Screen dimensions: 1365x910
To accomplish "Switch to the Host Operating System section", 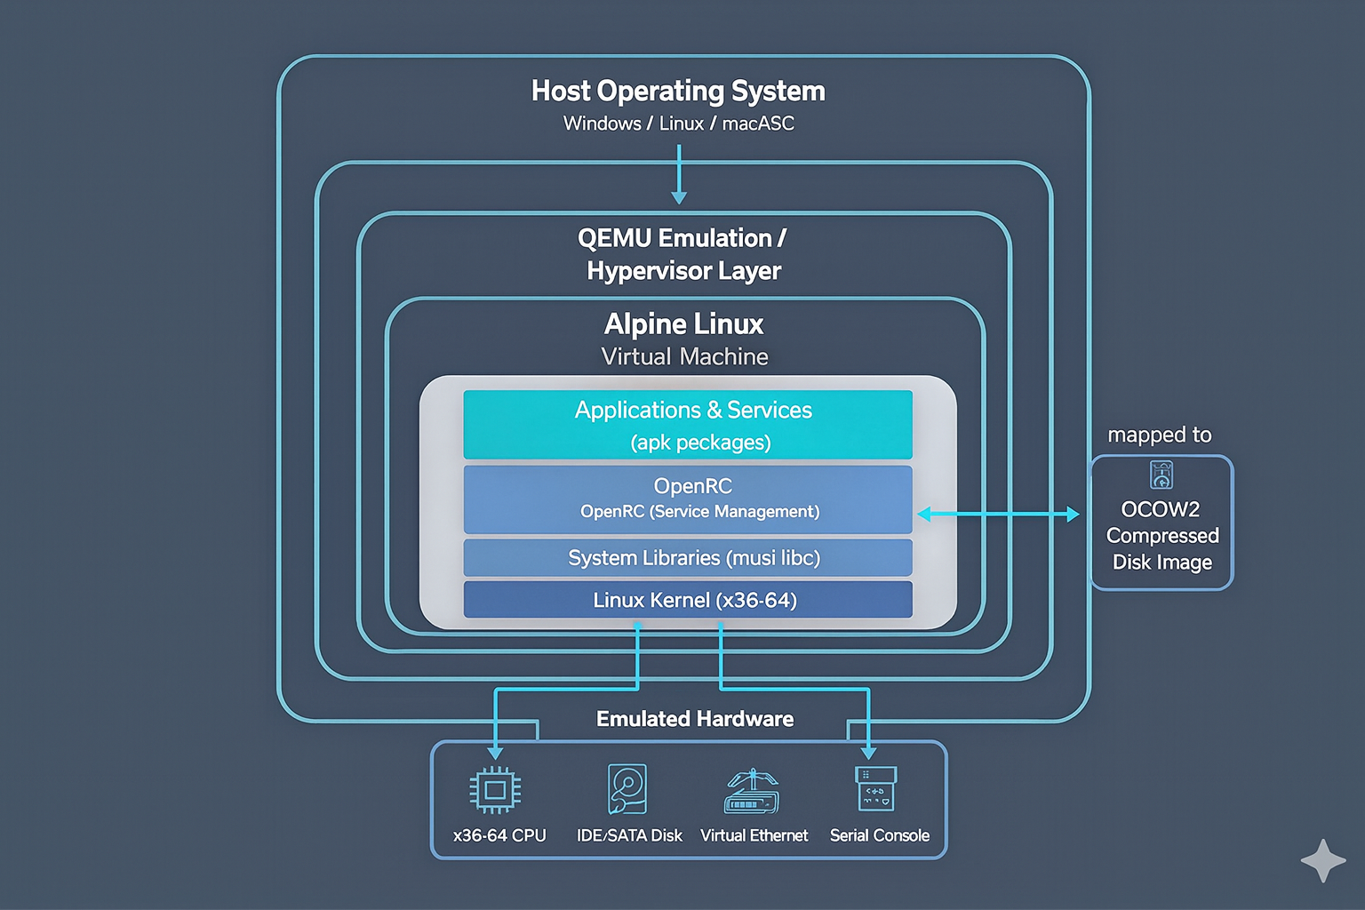I will tap(678, 91).
